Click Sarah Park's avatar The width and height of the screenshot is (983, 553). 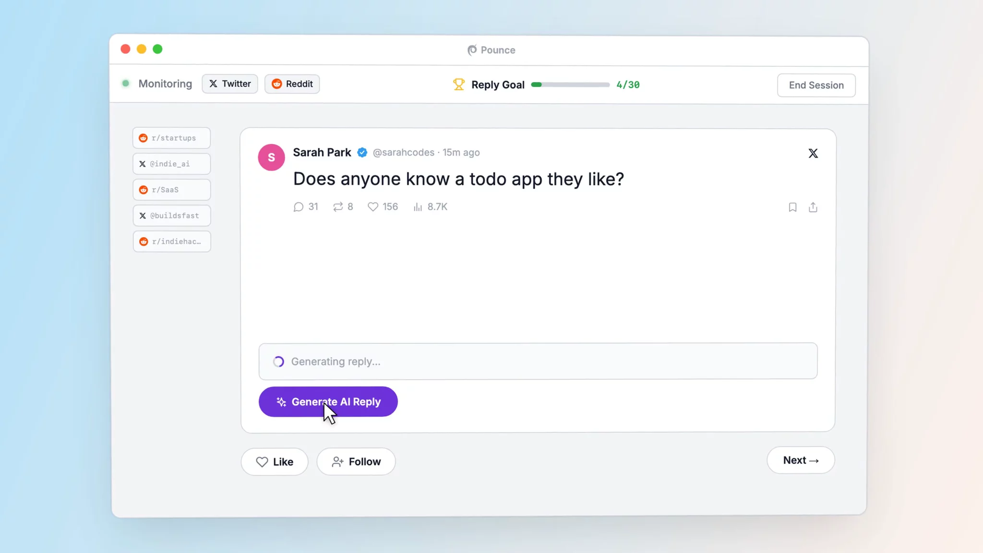(x=271, y=157)
